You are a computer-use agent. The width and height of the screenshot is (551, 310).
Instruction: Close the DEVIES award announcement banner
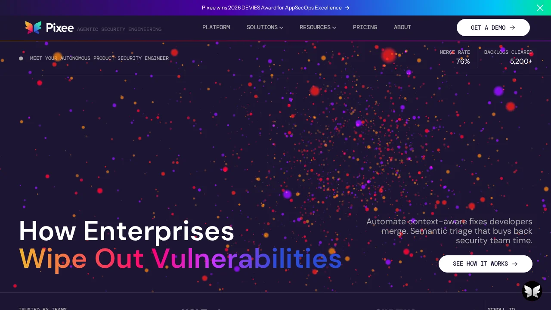pos(540,8)
